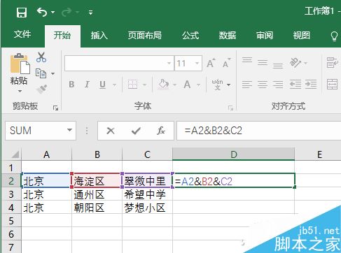Open the Name Box dropdown showing SUM
Viewport: 341px width, 253px height.
click(69, 130)
